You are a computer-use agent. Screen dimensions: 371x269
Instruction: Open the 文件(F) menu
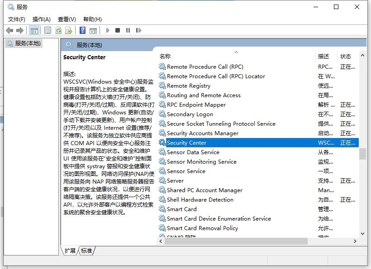[x=17, y=19]
